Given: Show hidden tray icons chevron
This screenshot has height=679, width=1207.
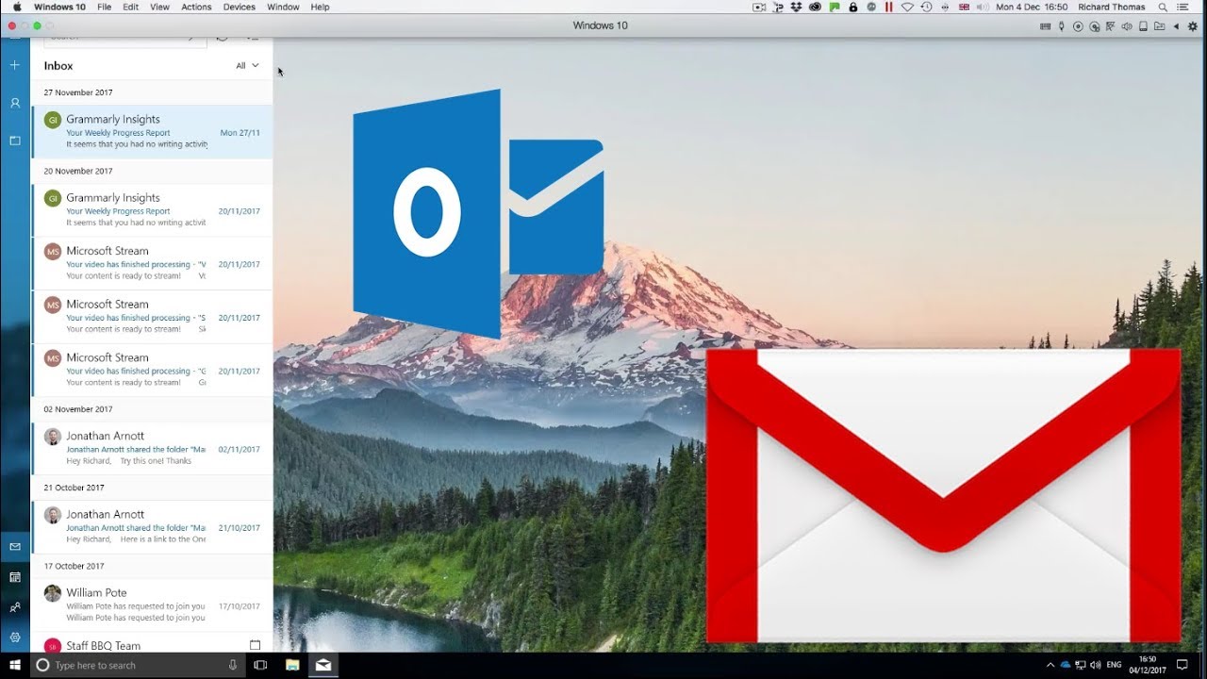Looking at the screenshot, I should (x=1050, y=665).
